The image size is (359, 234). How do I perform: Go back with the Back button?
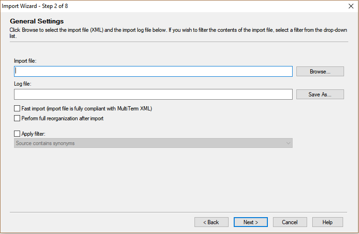(x=211, y=222)
